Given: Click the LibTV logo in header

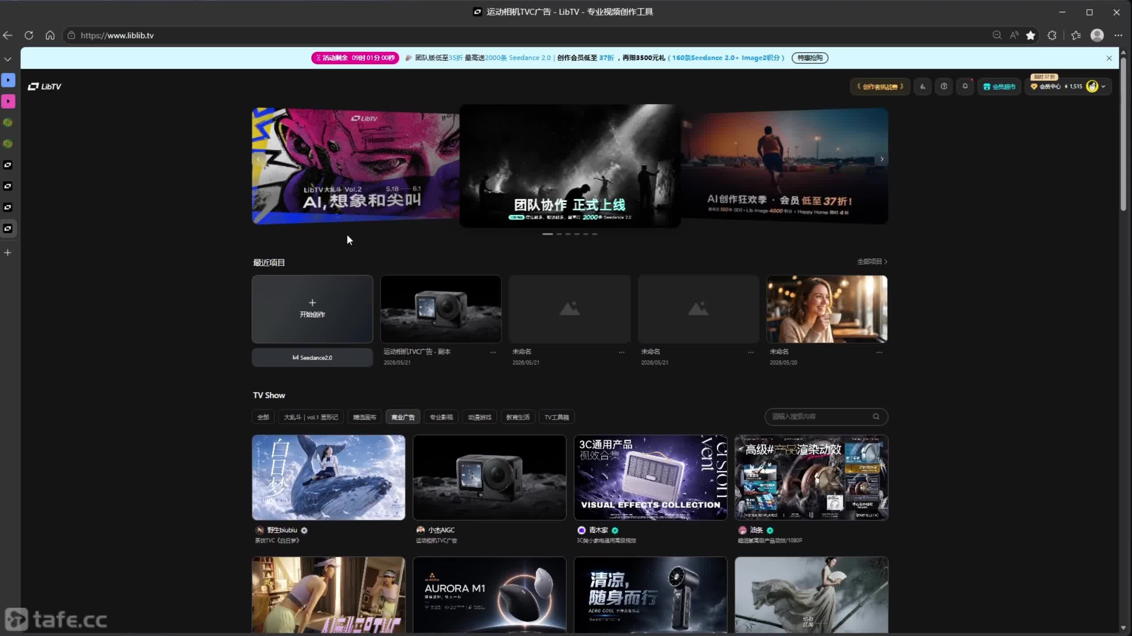Looking at the screenshot, I should [x=45, y=87].
